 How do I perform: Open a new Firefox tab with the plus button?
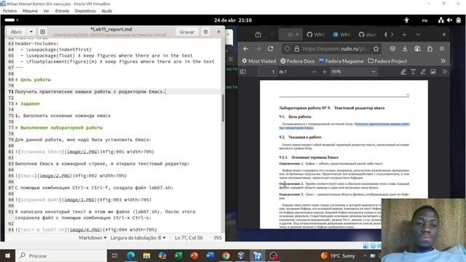[404, 34]
